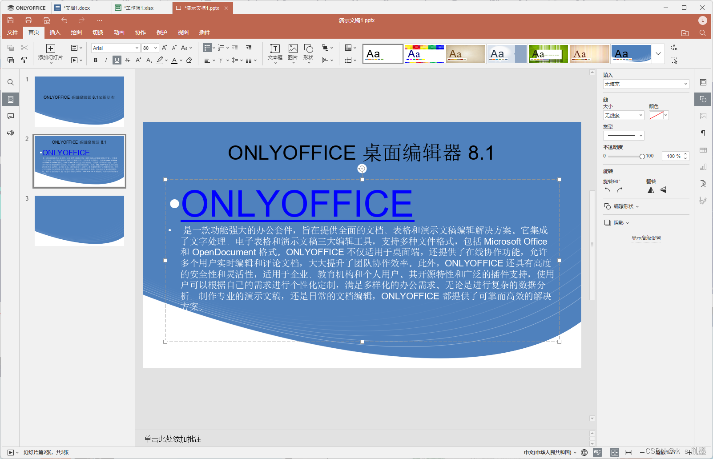Insert a text box
Screen dimensions: 713x459
tap(275, 48)
